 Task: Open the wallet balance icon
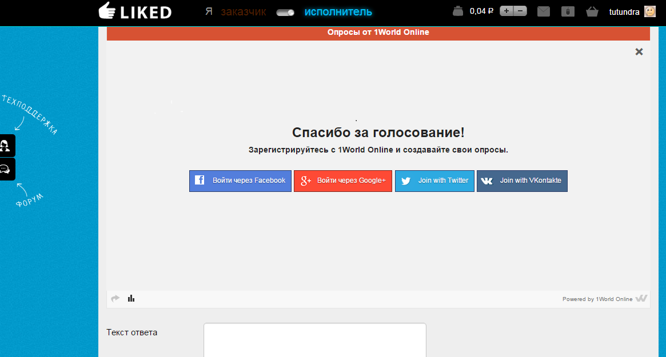coord(458,11)
